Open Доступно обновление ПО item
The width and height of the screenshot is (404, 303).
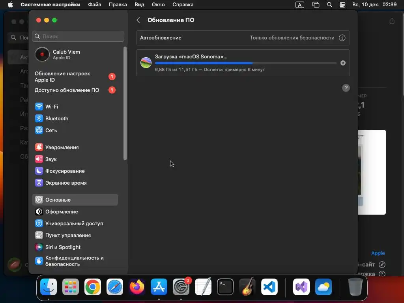(x=75, y=90)
